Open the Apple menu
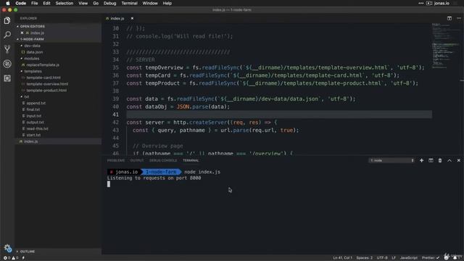The height and width of the screenshot is (261, 464). 8,3
